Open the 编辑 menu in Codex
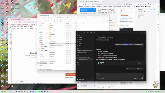The width and height of the screenshot is (165, 93). 88,32
